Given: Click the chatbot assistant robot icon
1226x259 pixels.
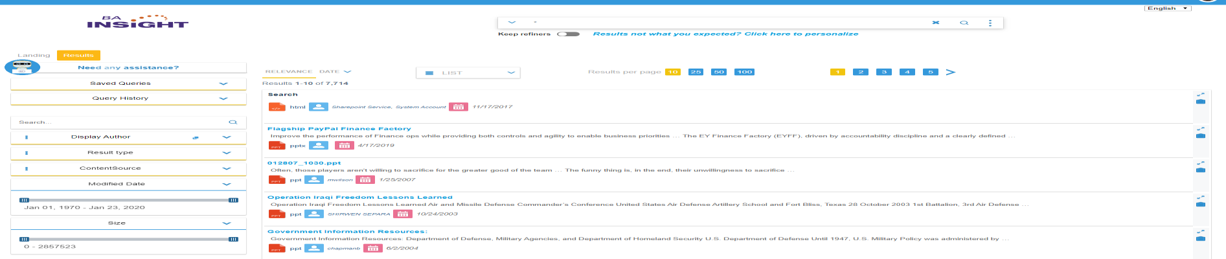Looking at the screenshot, I should (x=22, y=67).
